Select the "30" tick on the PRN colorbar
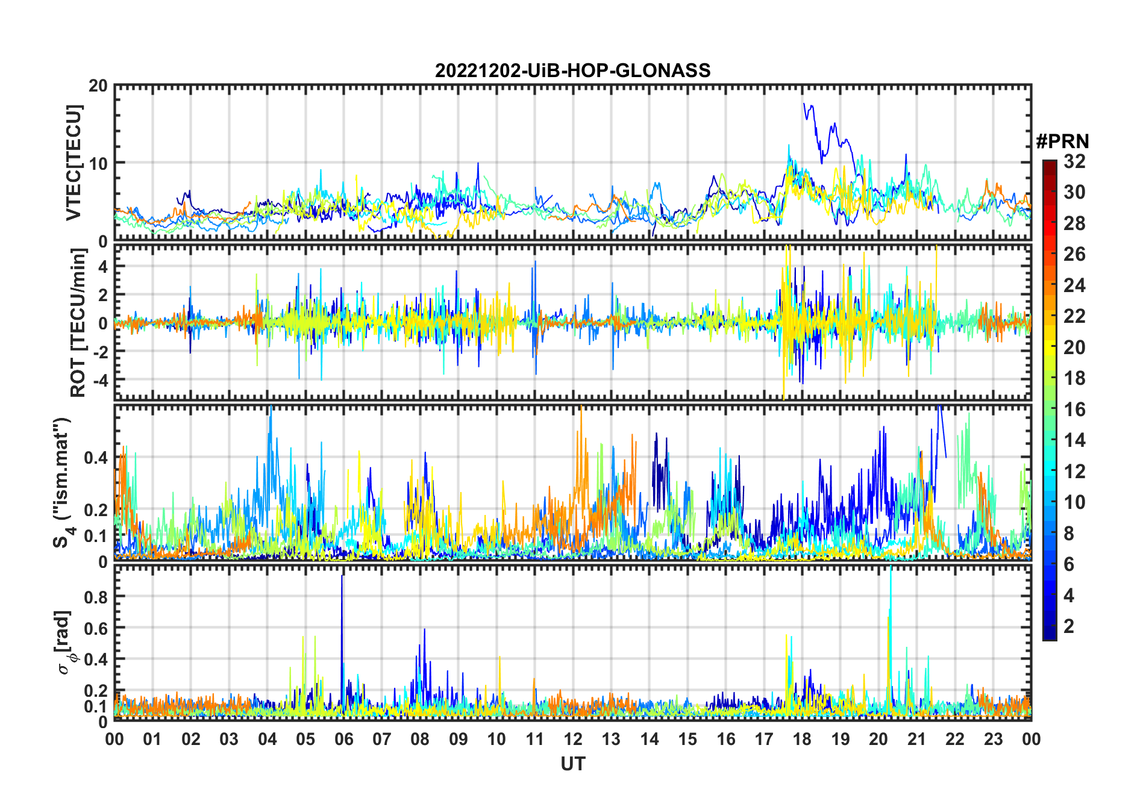This screenshot has width=1146, height=801. click(1074, 192)
